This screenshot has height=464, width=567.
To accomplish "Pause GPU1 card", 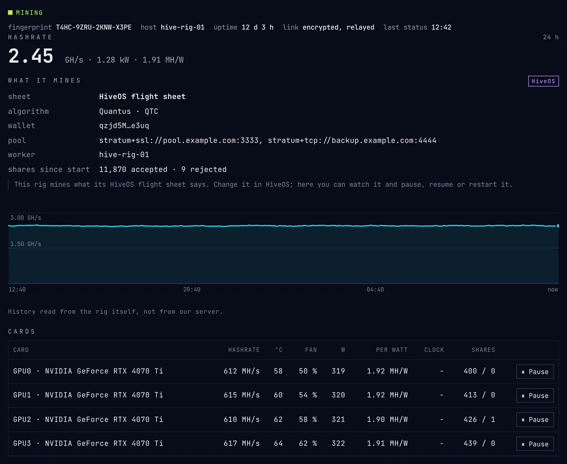I will 535,396.
